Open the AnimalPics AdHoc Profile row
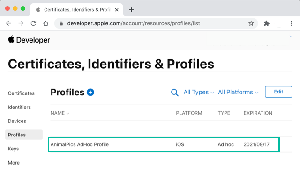The height and width of the screenshot is (172, 300). (164, 144)
